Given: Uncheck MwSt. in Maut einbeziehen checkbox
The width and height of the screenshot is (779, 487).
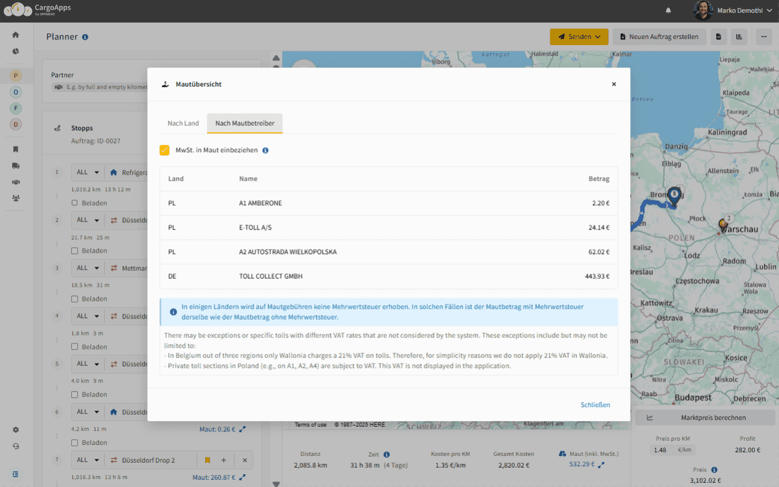Looking at the screenshot, I should click(x=164, y=150).
